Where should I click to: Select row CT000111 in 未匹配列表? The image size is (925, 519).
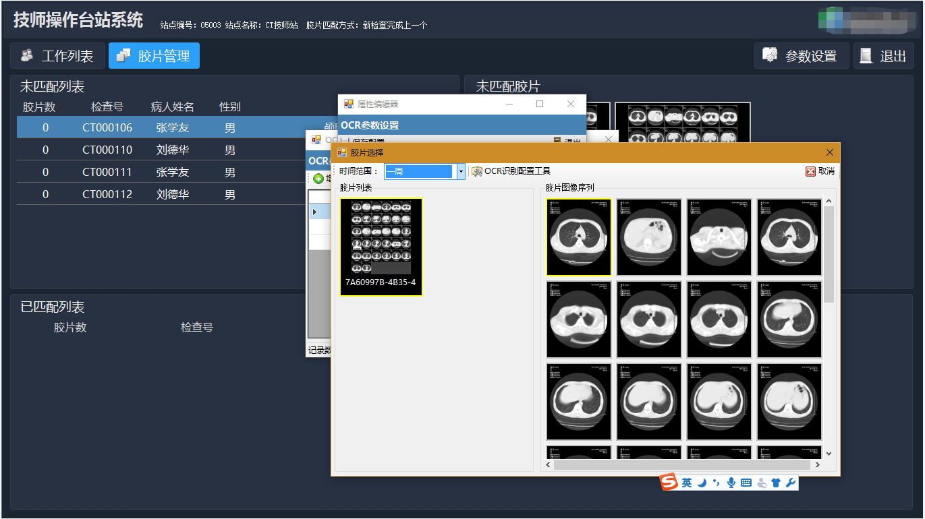[x=161, y=172]
